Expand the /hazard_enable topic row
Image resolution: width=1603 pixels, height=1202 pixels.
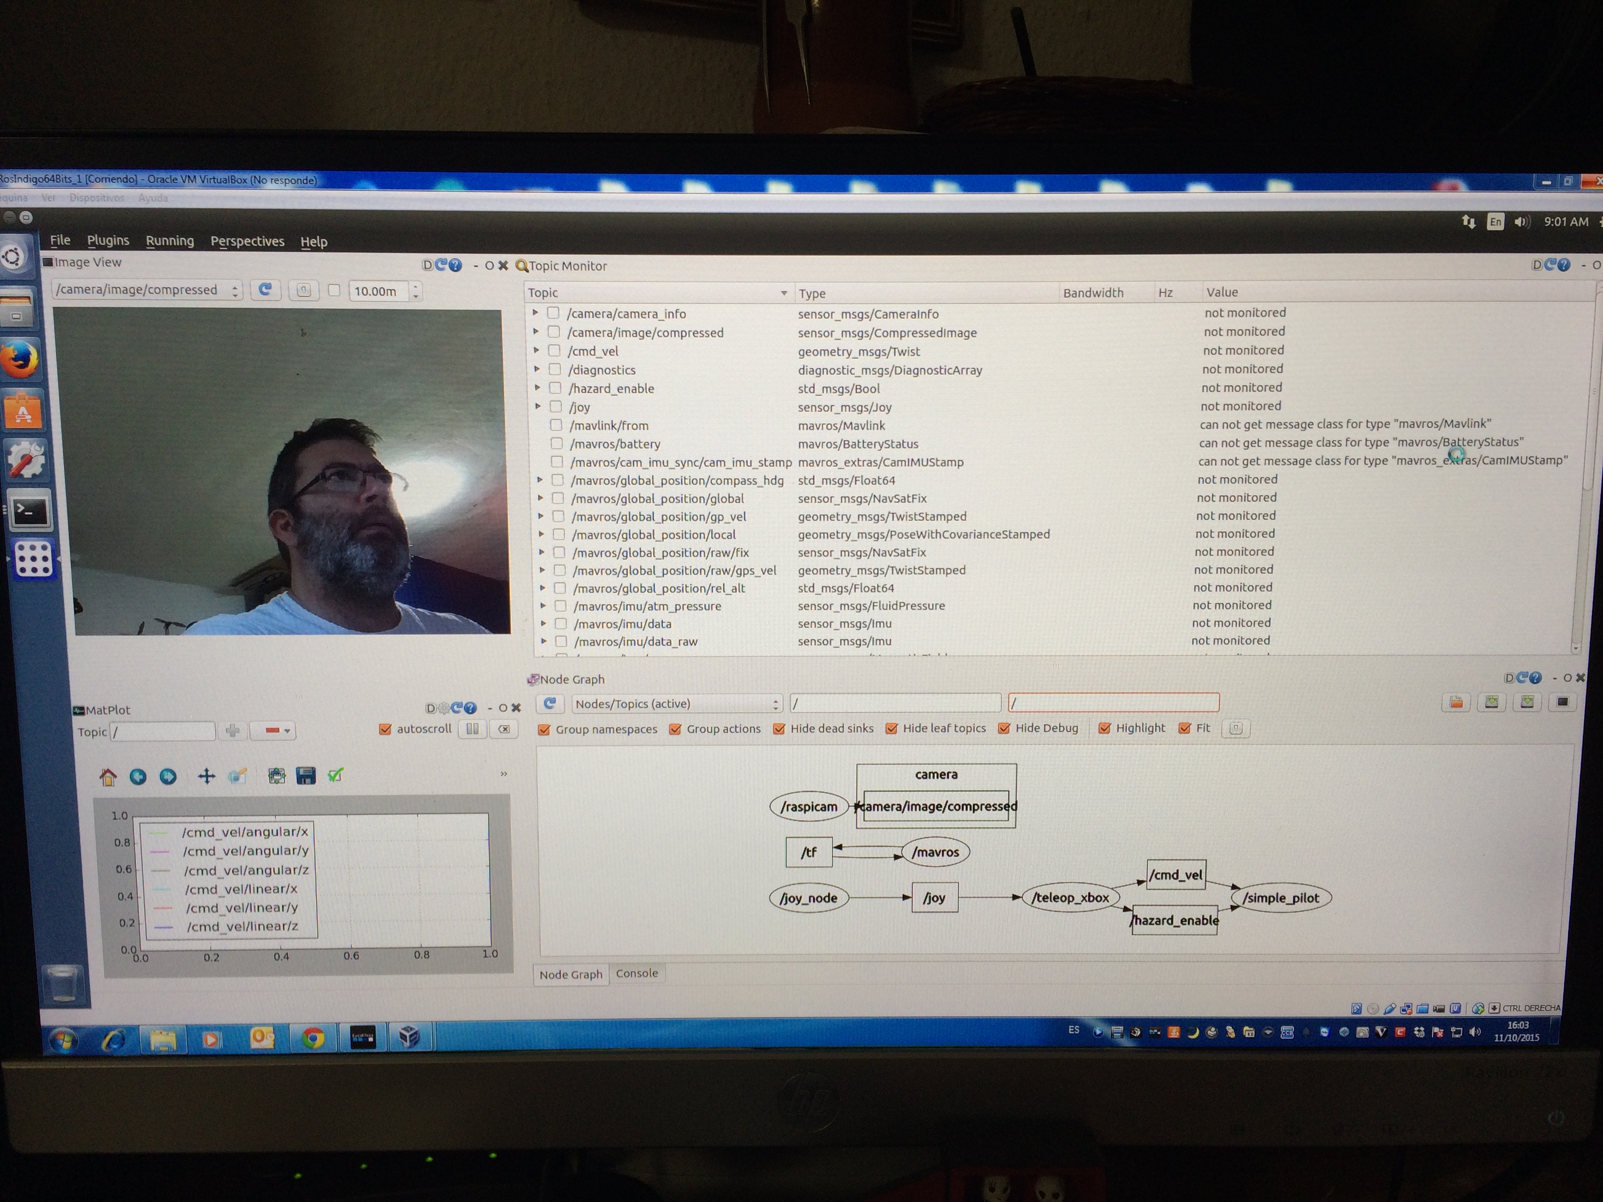click(x=538, y=387)
